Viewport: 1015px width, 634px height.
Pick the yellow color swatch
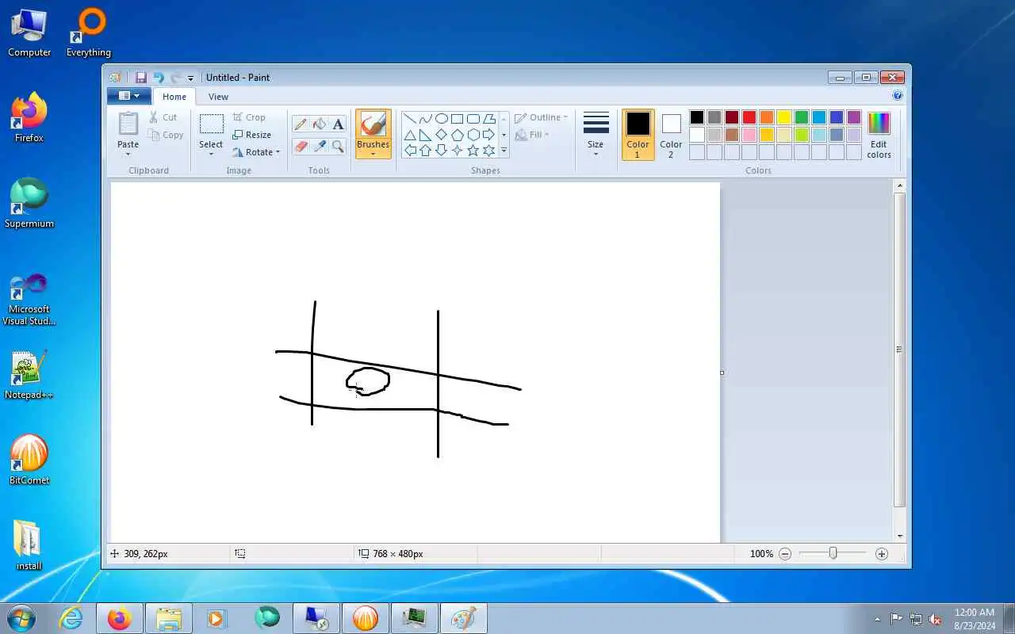tap(784, 117)
